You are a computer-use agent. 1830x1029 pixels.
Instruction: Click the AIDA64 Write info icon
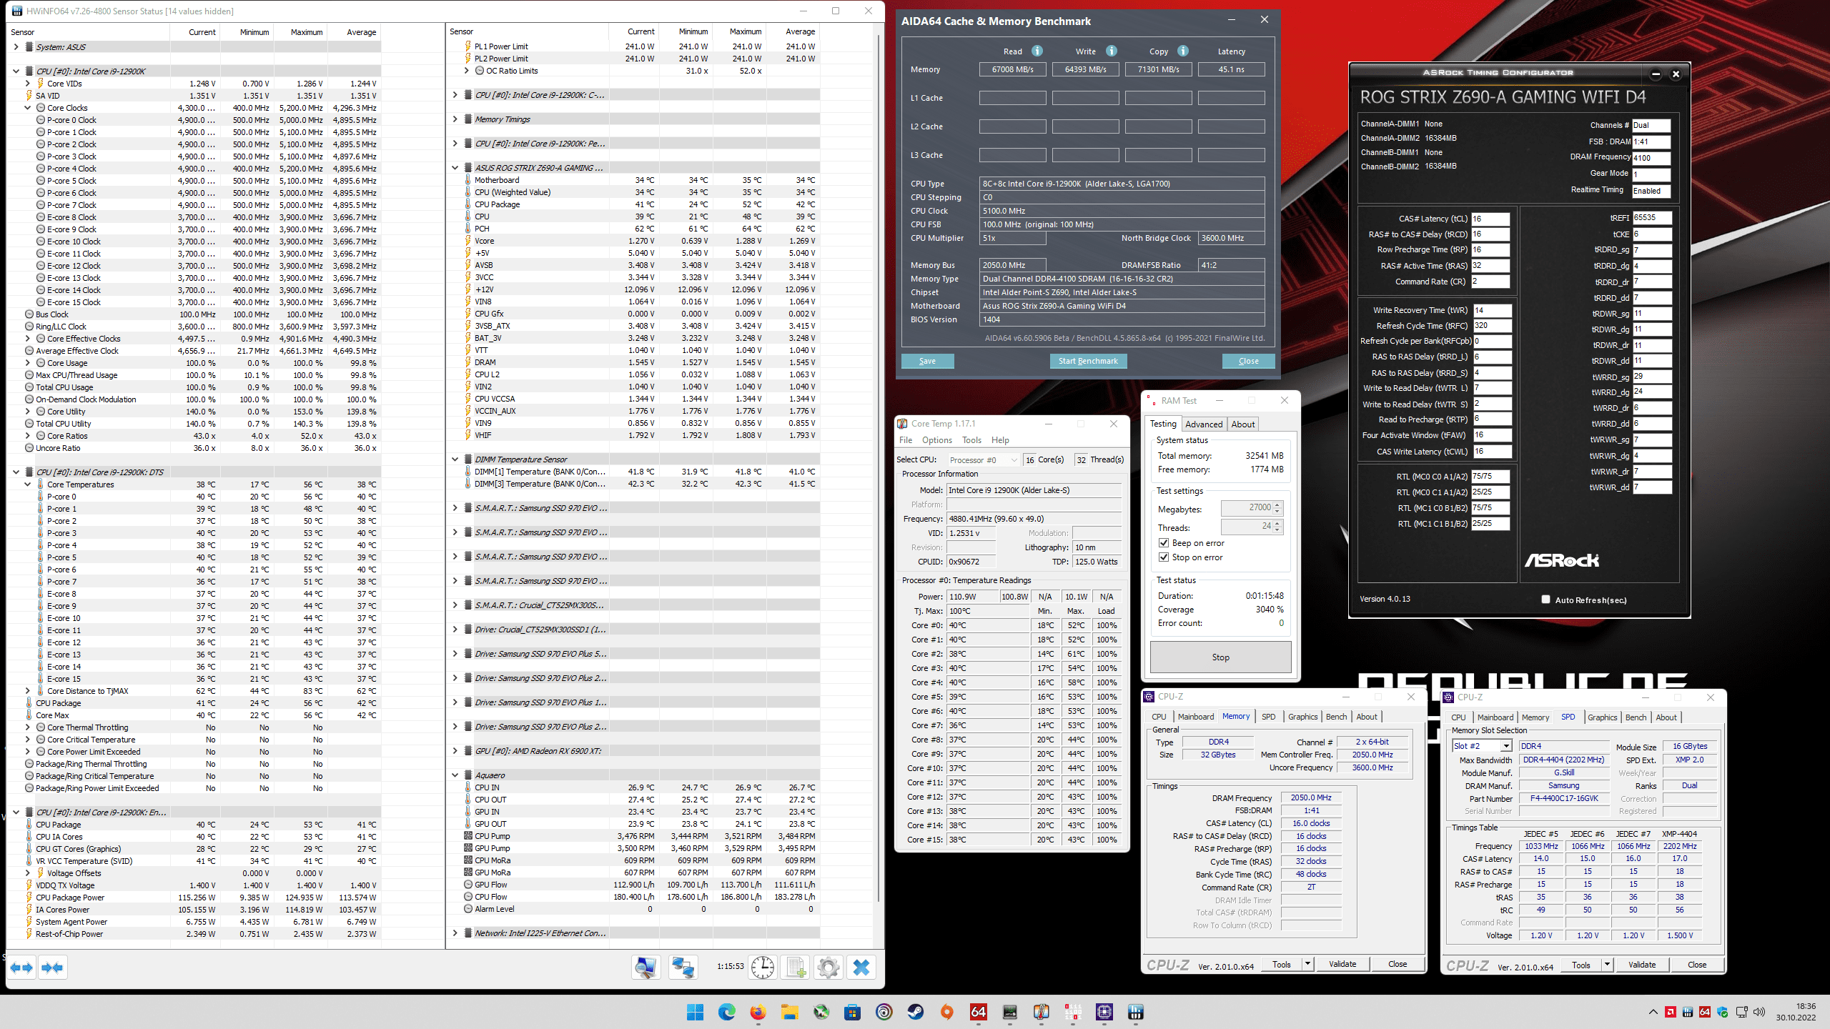click(1112, 51)
